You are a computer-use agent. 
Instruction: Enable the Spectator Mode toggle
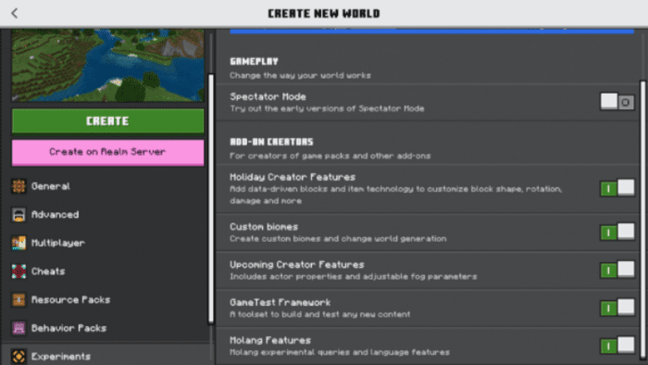click(617, 102)
